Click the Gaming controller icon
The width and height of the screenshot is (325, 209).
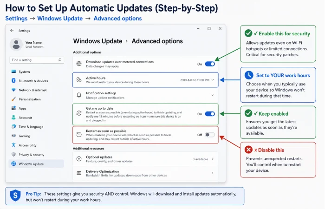[13, 136]
